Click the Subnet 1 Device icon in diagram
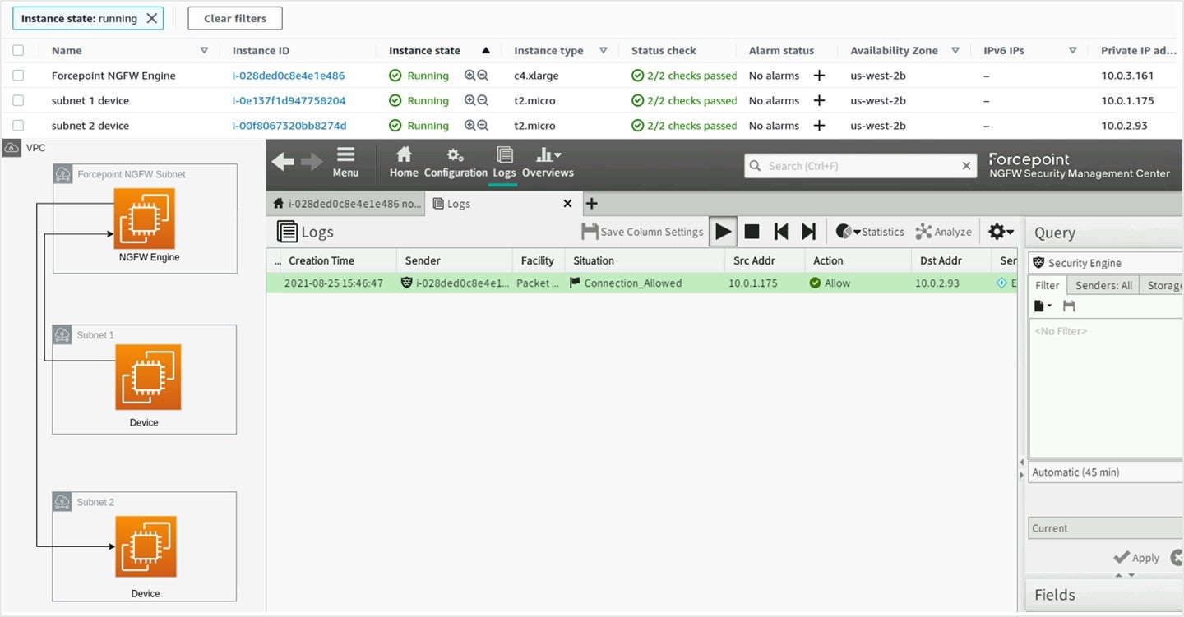Image resolution: width=1184 pixels, height=617 pixels. click(x=147, y=377)
